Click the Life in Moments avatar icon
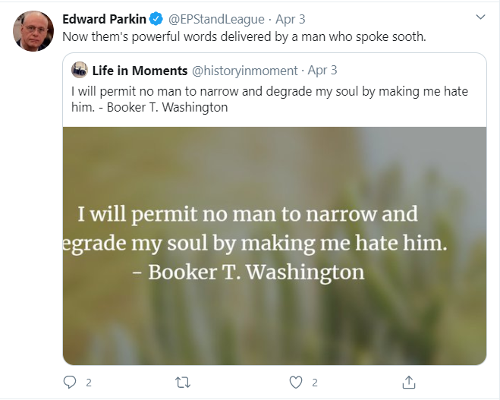 (x=80, y=70)
